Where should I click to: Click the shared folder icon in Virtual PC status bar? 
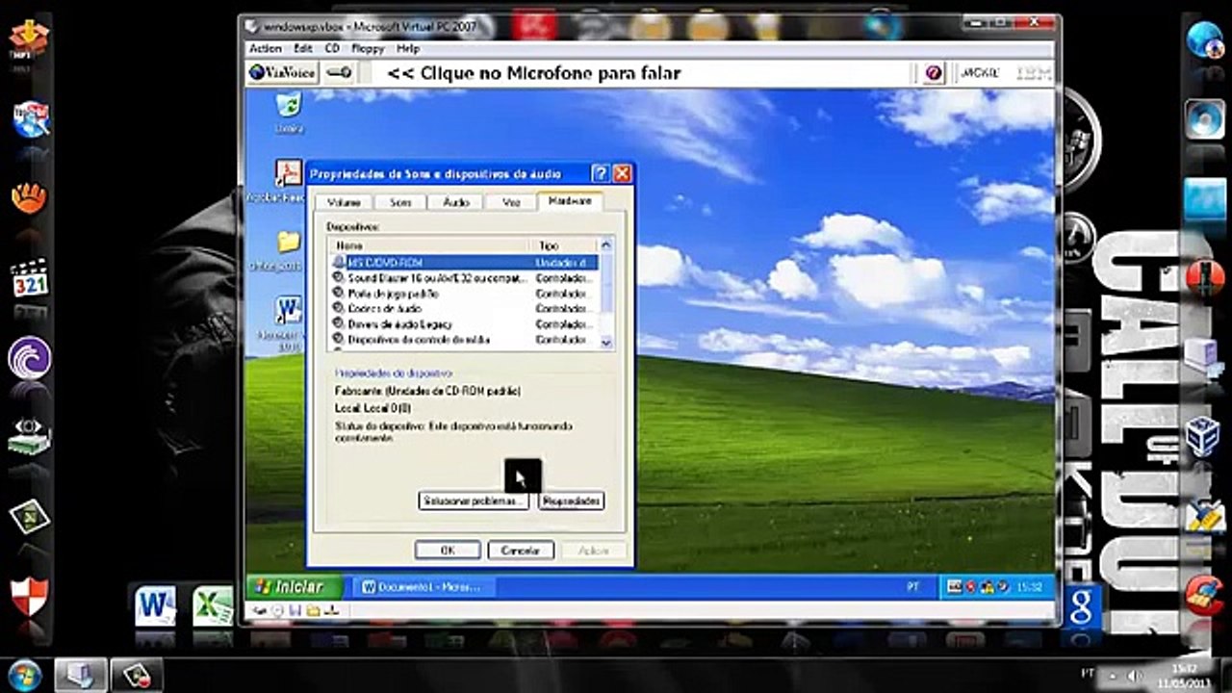pos(314,611)
